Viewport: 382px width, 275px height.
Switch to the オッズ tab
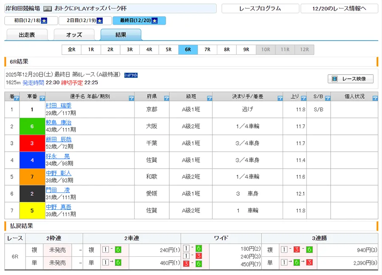tap(74, 35)
